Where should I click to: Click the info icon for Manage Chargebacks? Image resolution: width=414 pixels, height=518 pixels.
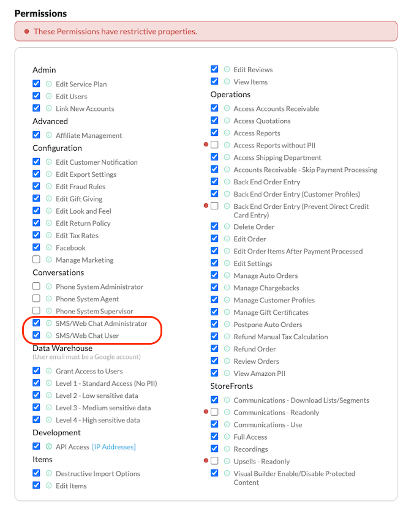[x=227, y=288]
